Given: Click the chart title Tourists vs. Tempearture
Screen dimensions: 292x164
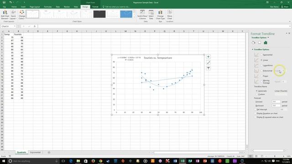Looking at the screenshot, I should [158, 58].
